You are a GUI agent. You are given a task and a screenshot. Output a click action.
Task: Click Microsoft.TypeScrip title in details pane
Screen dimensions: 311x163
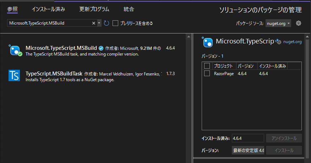[245, 41]
